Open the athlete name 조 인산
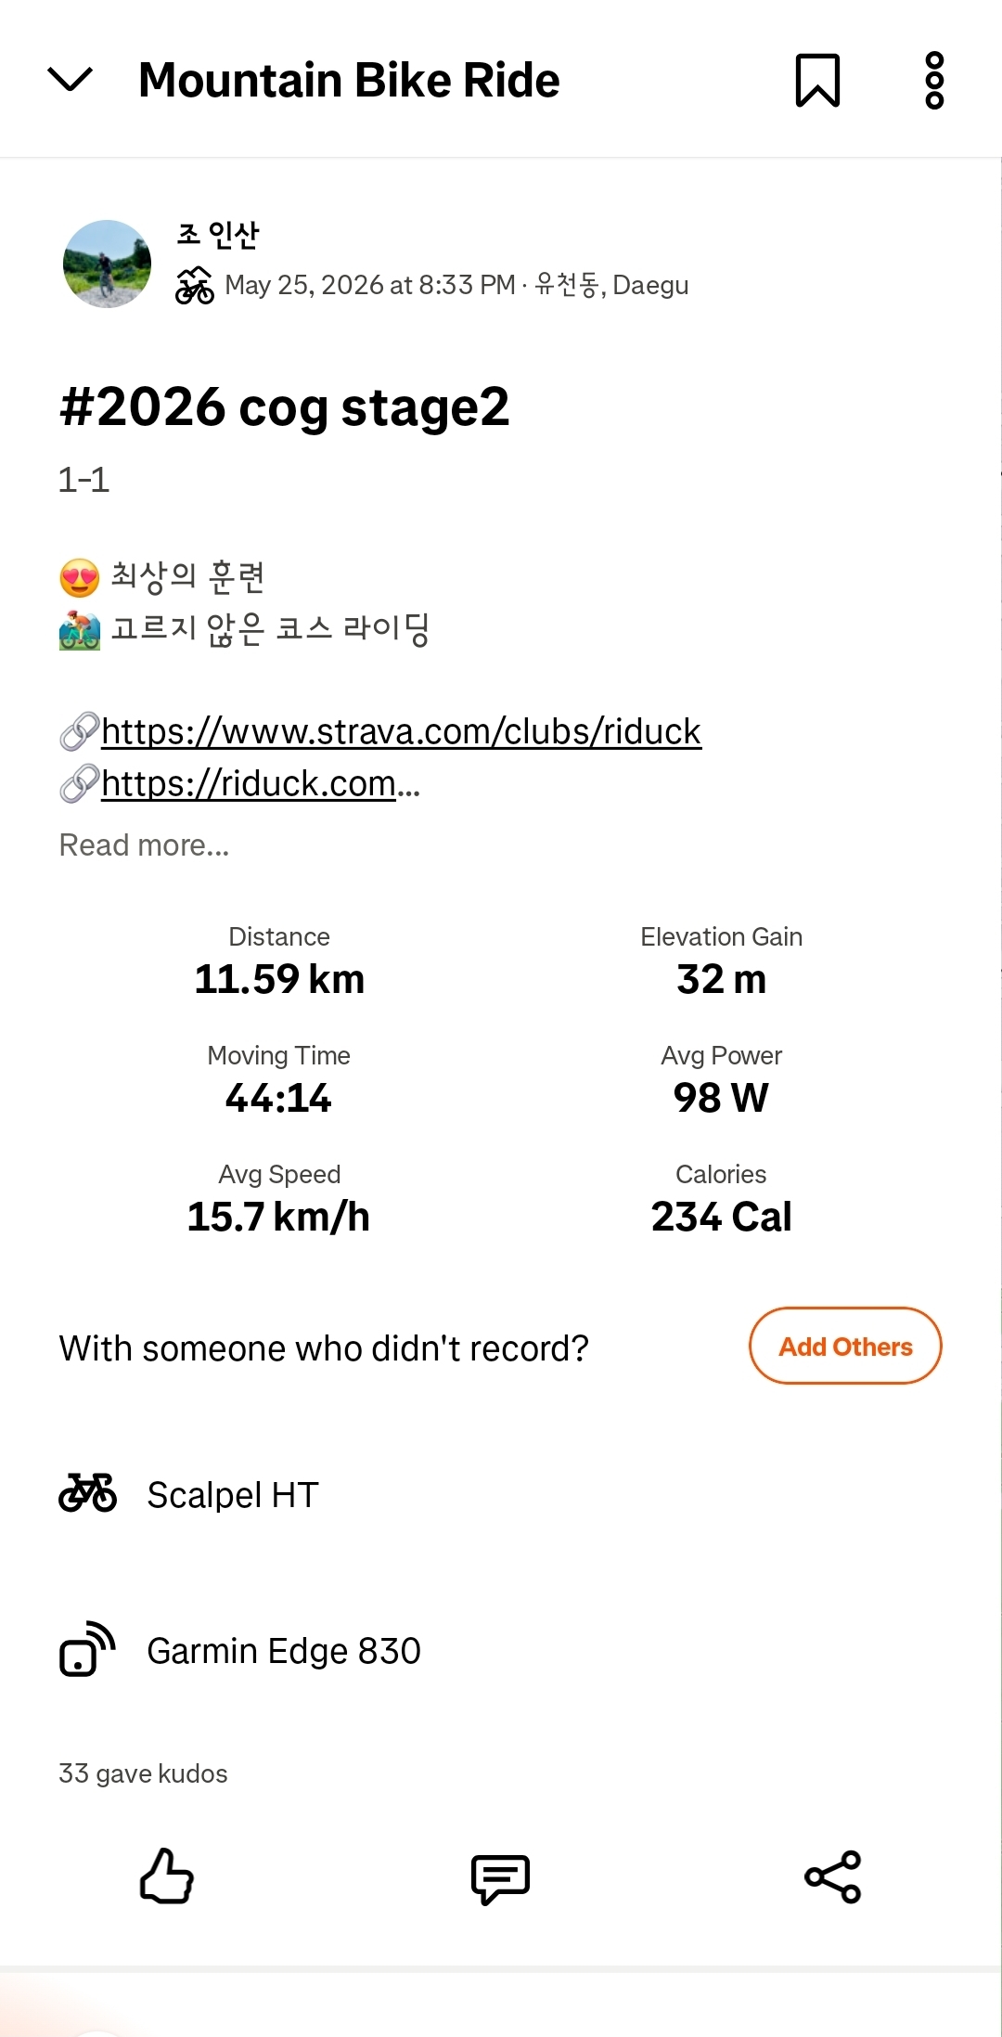Screen dimensions: 1002x2037 pyautogui.click(x=218, y=235)
